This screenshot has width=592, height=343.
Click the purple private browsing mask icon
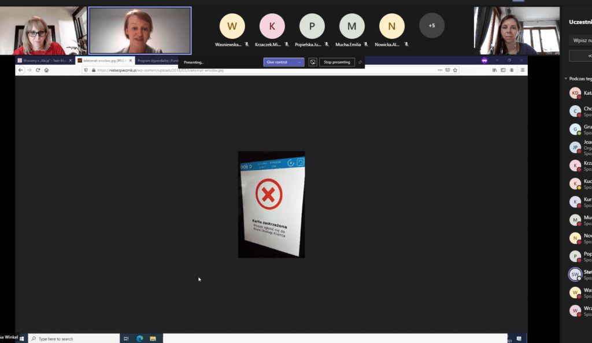coord(484,60)
